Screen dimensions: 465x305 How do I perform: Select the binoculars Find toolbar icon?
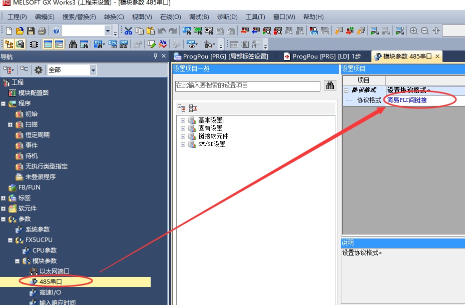click(x=73, y=44)
